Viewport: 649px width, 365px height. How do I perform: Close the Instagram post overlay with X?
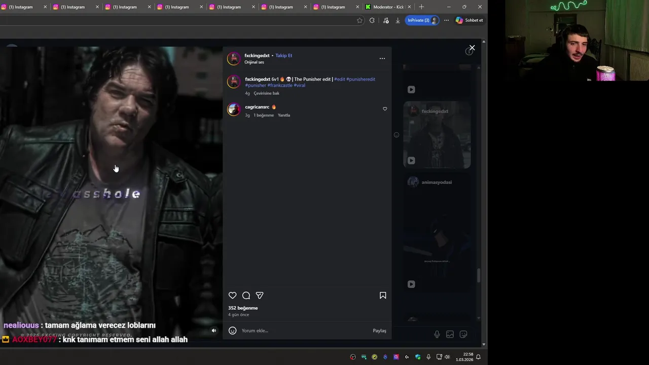[x=472, y=48]
